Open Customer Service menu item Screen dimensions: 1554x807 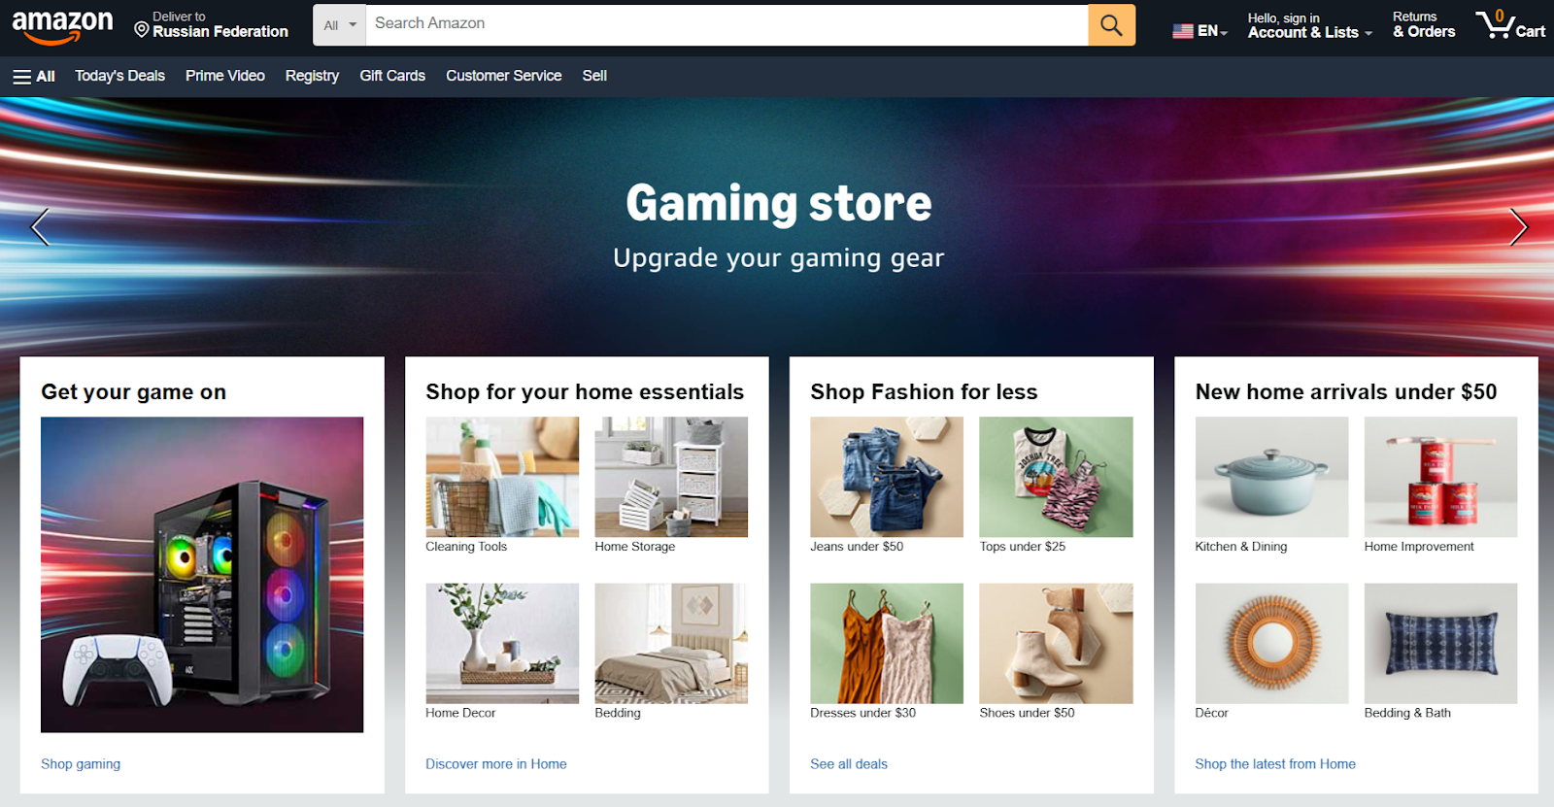click(503, 76)
